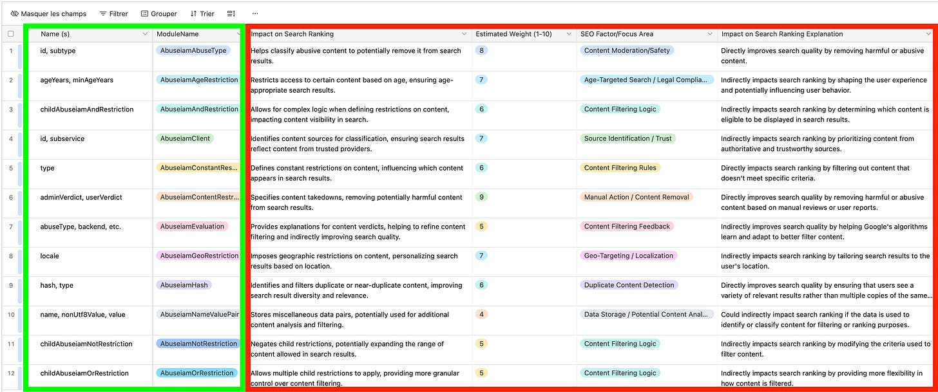Click the Trier sort button
This screenshot has width=938, height=392.
(x=202, y=14)
